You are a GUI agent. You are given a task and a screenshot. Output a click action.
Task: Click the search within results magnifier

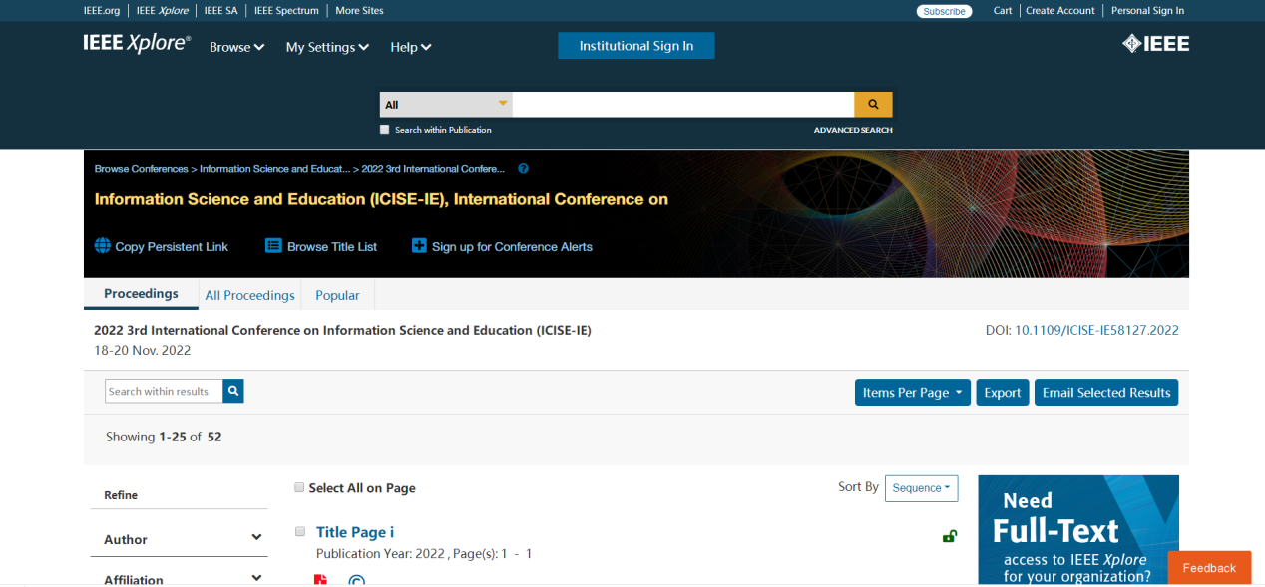click(233, 392)
